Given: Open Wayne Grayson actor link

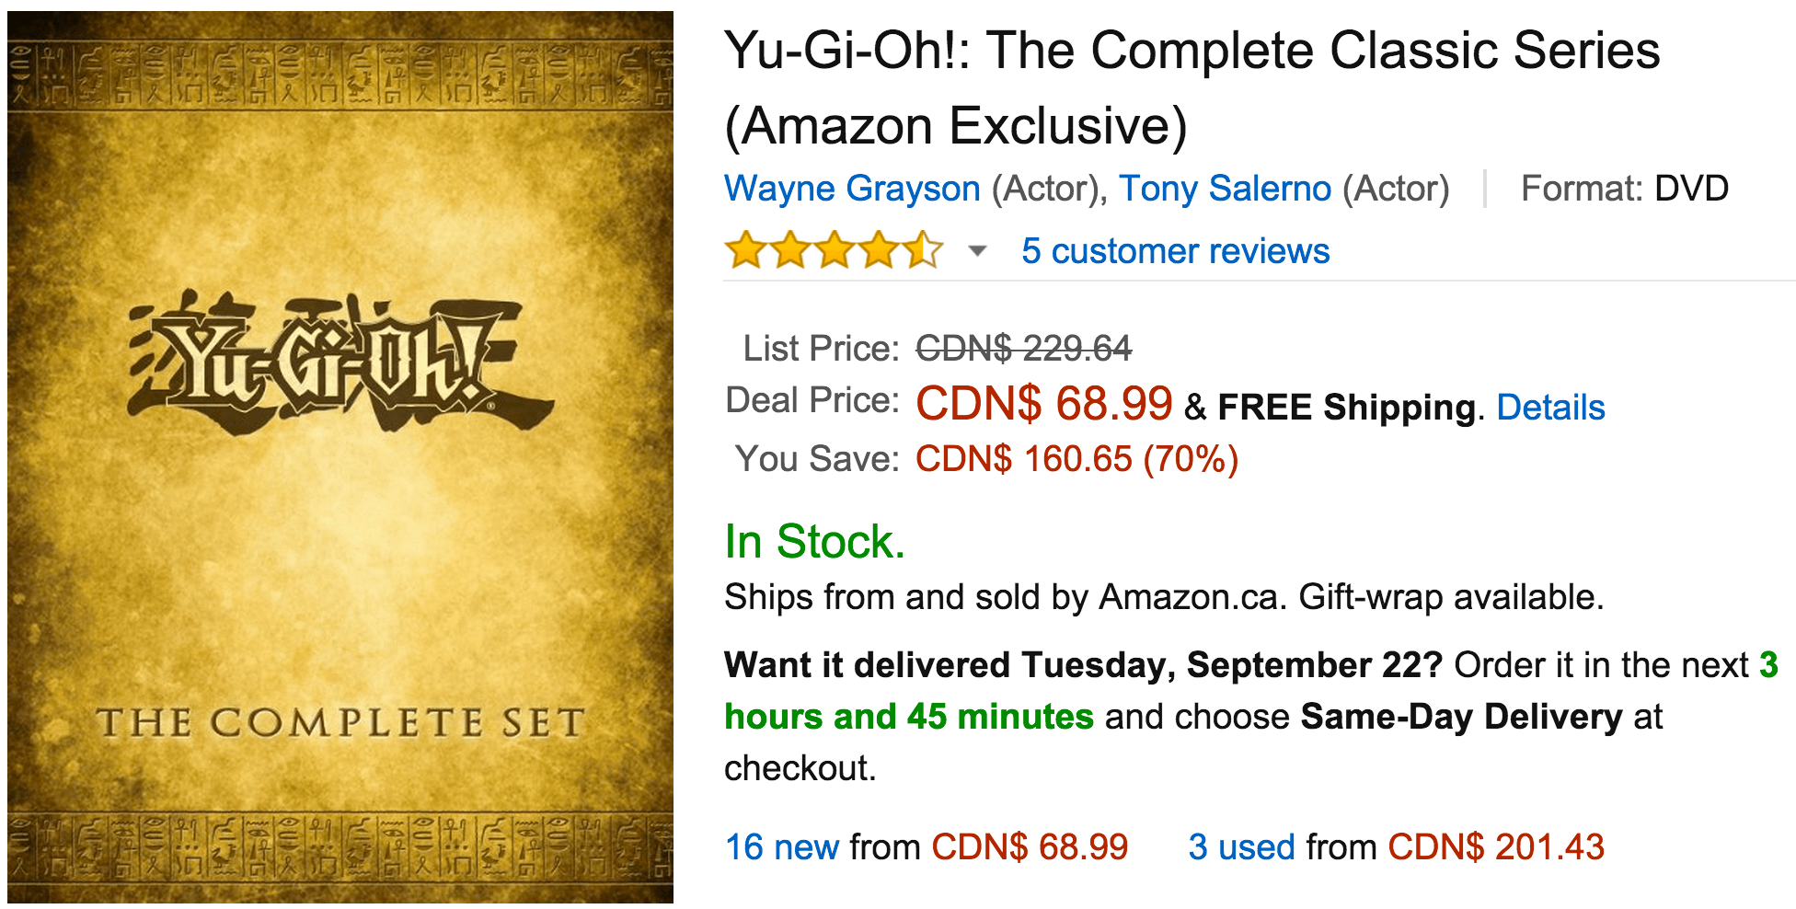Looking at the screenshot, I should point(852,189).
